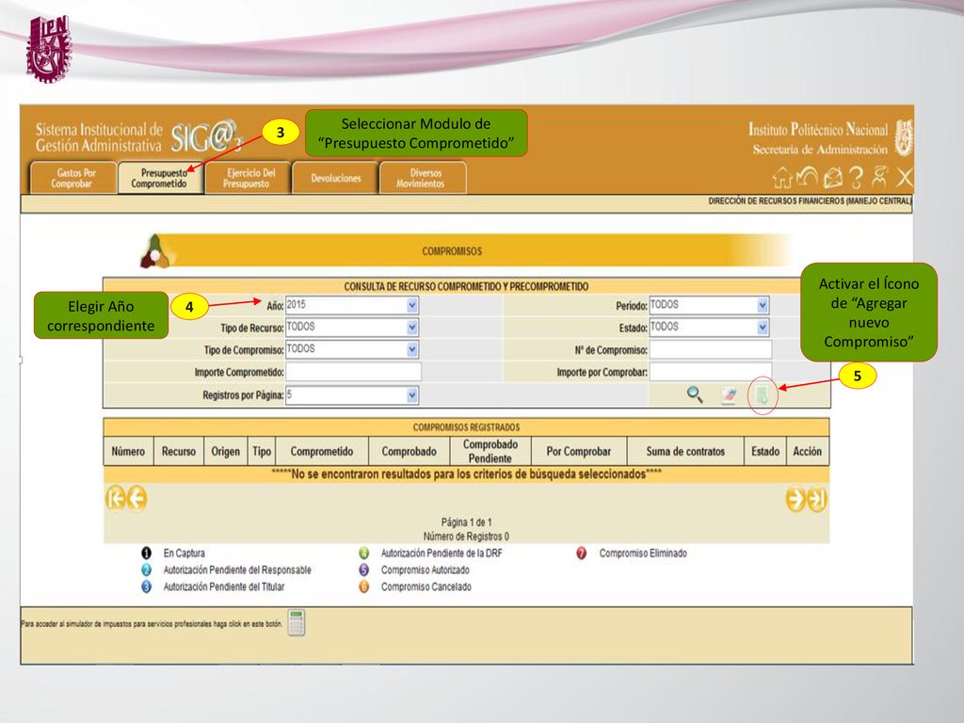Click the Autorización Pendiente de la DRF icon
The width and height of the screenshot is (964, 723).
[x=364, y=554]
